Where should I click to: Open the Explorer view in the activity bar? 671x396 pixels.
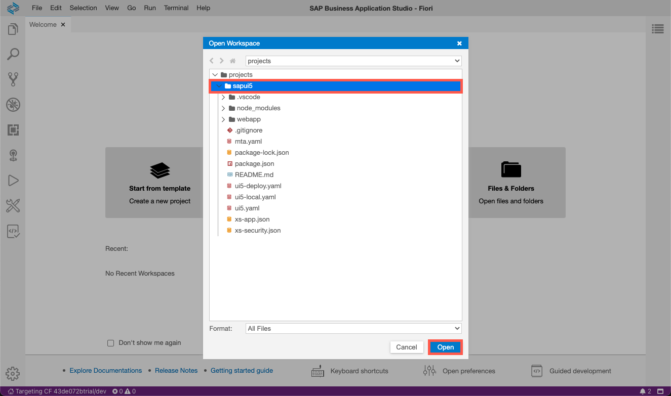point(13,29)
